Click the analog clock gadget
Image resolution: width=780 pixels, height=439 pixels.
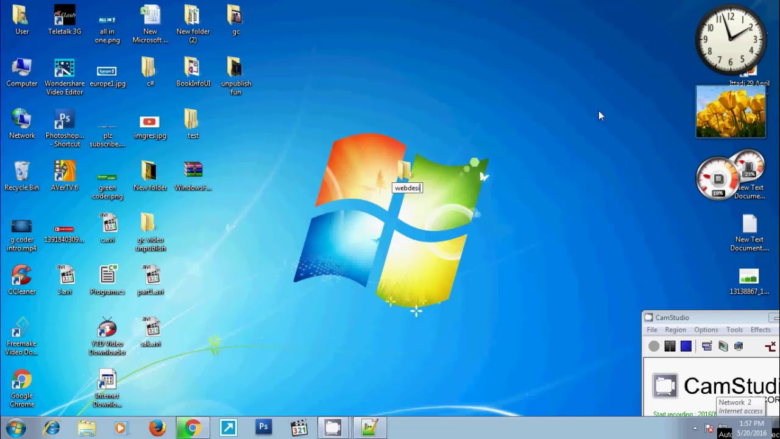click(731, 40)
